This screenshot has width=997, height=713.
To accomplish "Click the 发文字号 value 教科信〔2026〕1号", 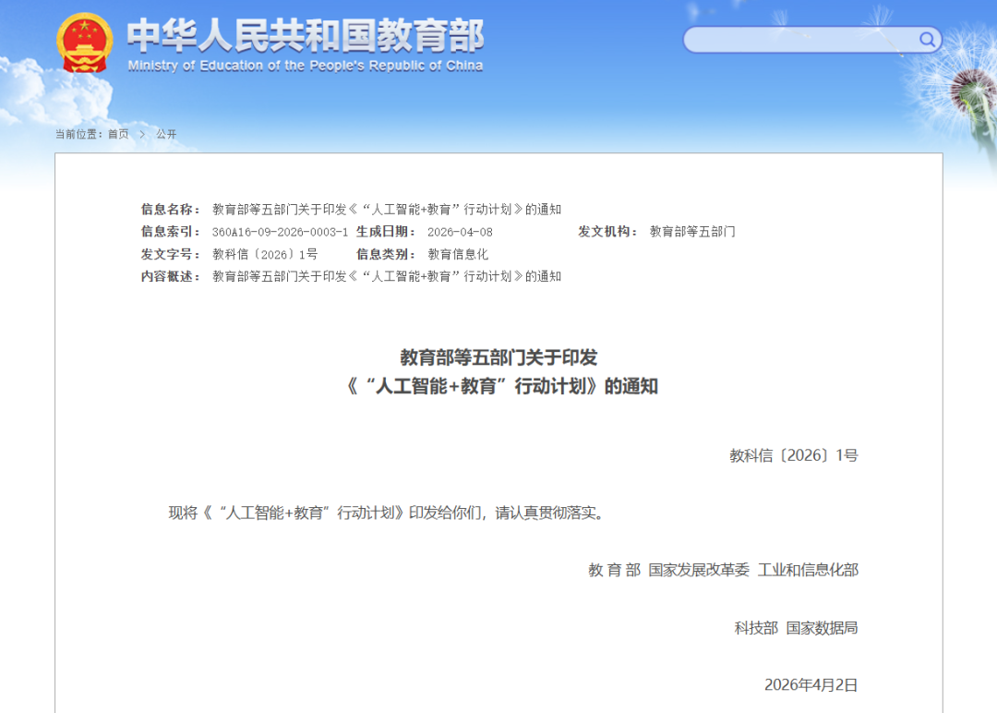I will click(266, 253).
